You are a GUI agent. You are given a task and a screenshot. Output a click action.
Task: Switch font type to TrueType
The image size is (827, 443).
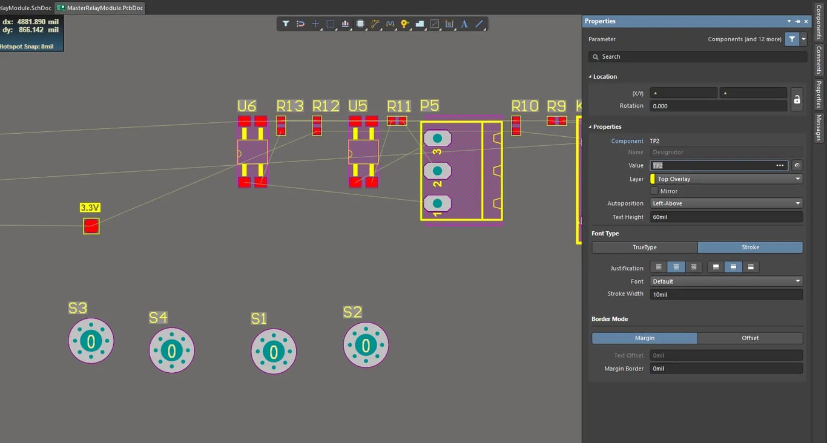click(x=644, y=248)
